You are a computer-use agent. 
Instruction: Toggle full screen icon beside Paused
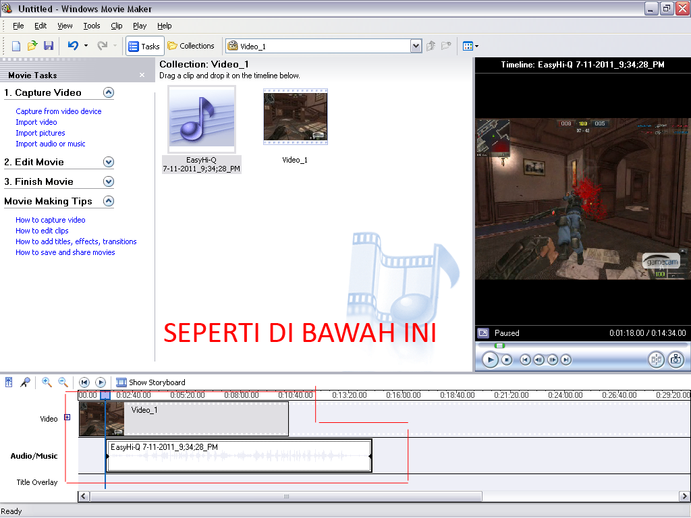[x=483, y=333]
